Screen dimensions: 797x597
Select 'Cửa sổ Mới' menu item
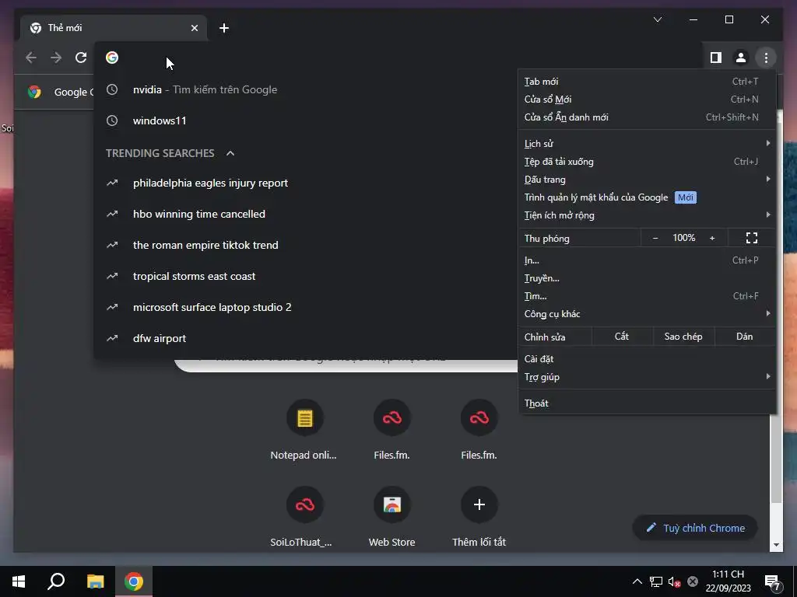tap(647, 99)
